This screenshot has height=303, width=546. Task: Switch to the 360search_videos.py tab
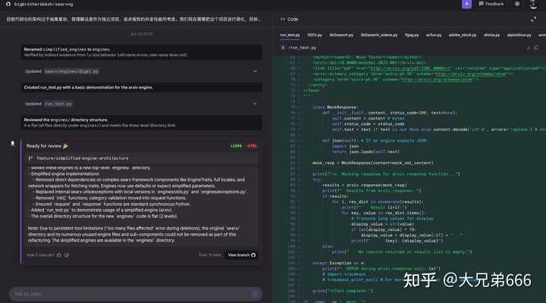click(x=379, y=35)
